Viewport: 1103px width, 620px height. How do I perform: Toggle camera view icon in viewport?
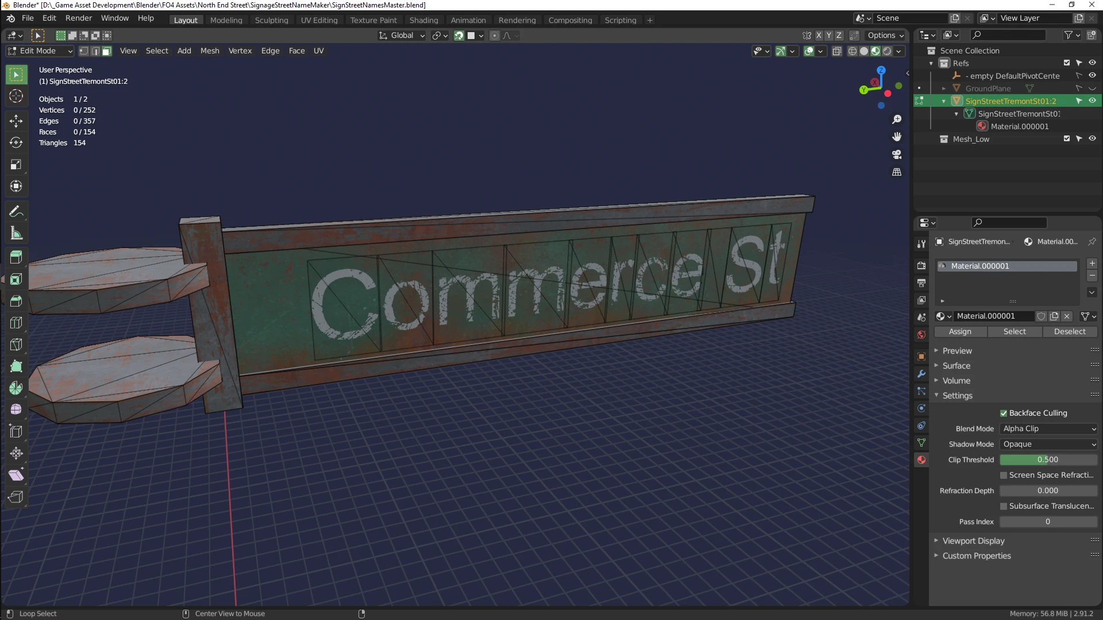897,154
